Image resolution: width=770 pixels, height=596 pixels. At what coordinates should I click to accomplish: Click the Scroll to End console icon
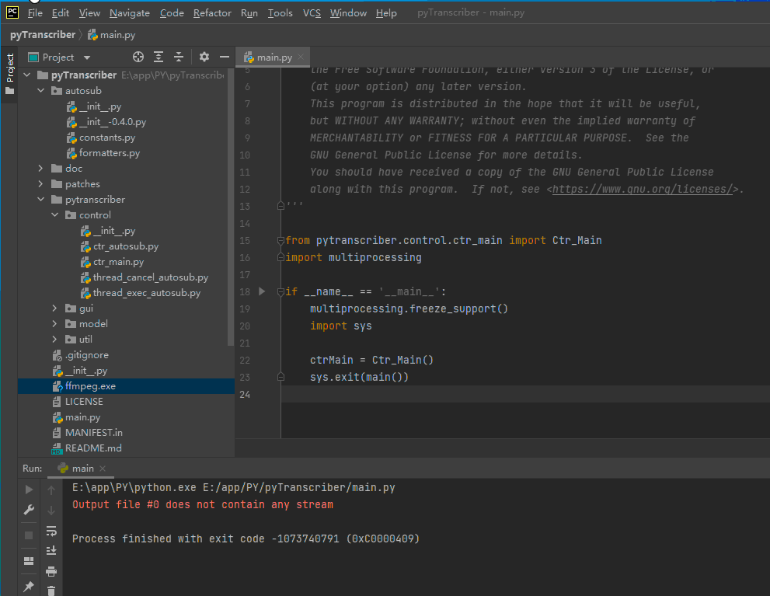(51, 550)
